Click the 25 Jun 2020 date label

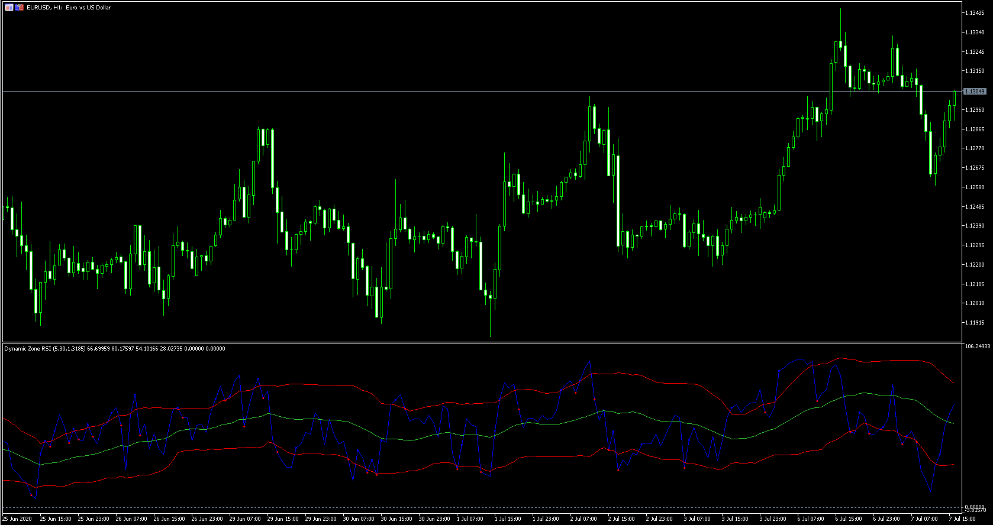coord(17,519)
